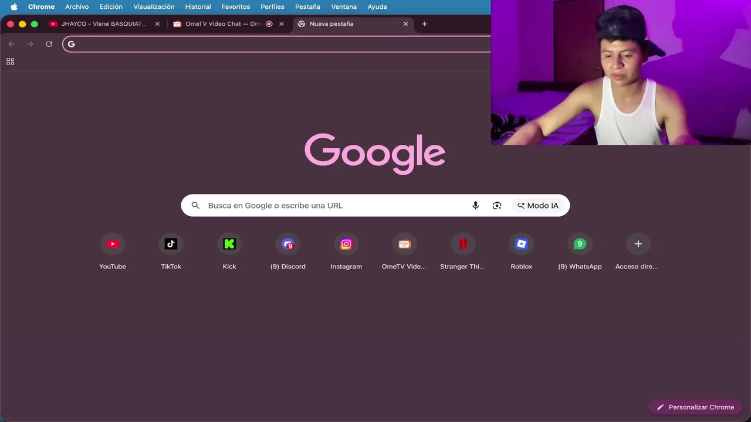Click Personalizar Chrome button
This screenshot has width=751, height=422.
click(x=695, y=407)
